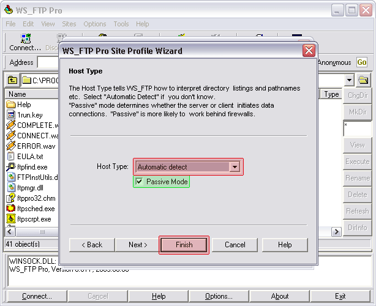The image size is (376, 306).
Task: Click the Address input field
Action: point(48,62)
